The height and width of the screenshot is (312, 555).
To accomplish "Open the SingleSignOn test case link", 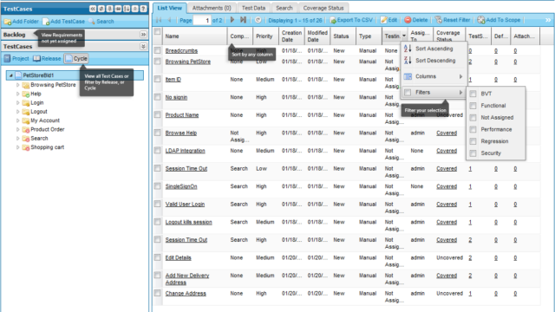I will pyautogui.click(x=181, y=186).
